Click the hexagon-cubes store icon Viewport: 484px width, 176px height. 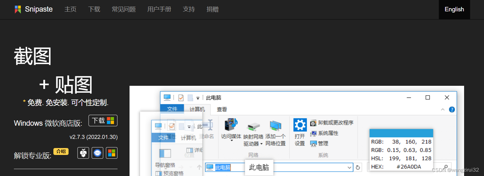(x=83, y=153)
